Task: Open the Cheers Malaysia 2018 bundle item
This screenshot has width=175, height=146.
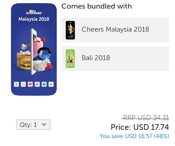Action: (x=115, y=30)
